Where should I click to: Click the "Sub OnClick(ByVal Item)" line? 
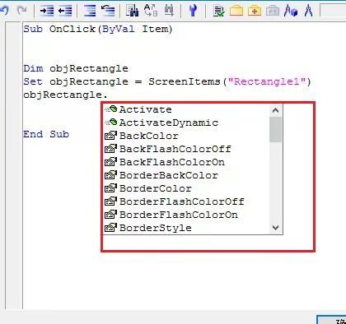pos(98,29)
